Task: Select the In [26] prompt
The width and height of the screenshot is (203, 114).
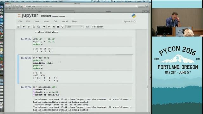Action: 26,58
